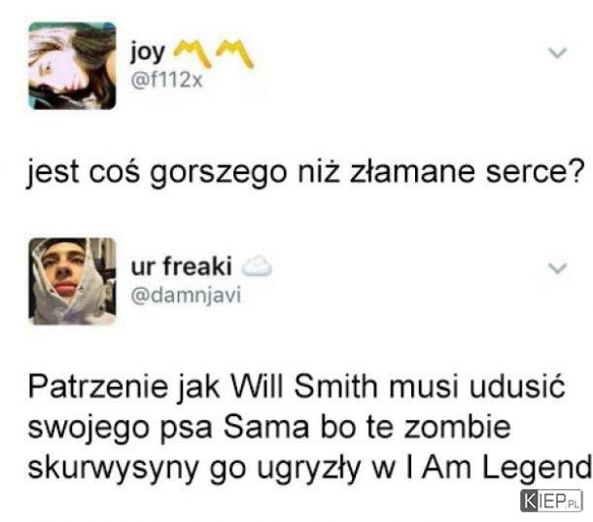Viewport: 593px width, 522px height.
Task: Click the I Am Legend title text
Action: point(497,468)
